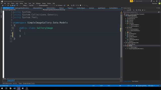Switch to SimpleImageGalleryDbContext.cs tab
Viewport: 161px width, 90px height.
coord(22,8)
